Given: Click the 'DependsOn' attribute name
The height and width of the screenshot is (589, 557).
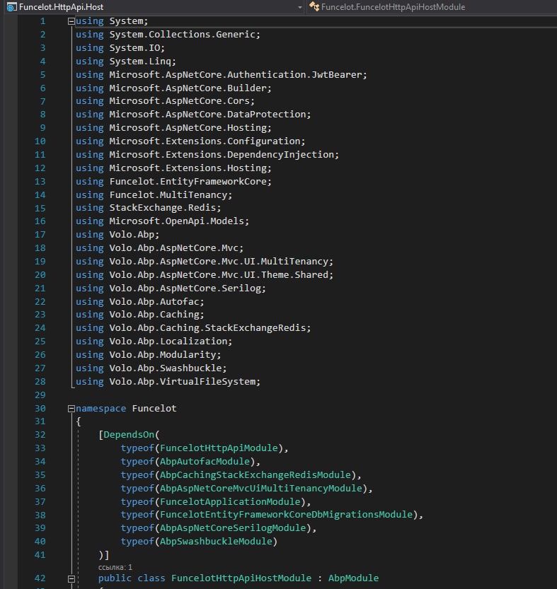Looking at the screenshot, I should pos(129,435).
